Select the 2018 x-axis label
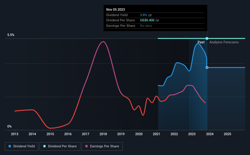This screenshot has width=250, height=155. tap(103, 134)
